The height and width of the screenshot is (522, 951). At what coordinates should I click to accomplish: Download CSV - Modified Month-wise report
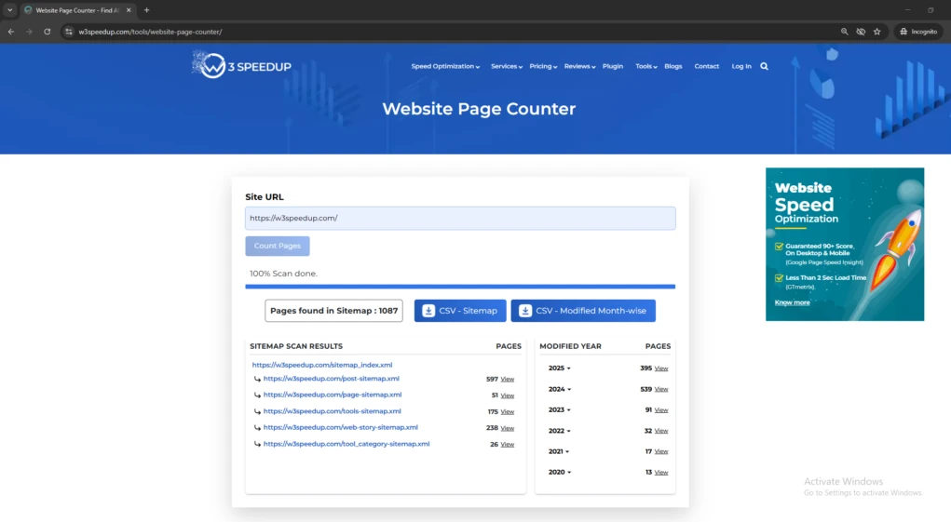pos(583,311)
